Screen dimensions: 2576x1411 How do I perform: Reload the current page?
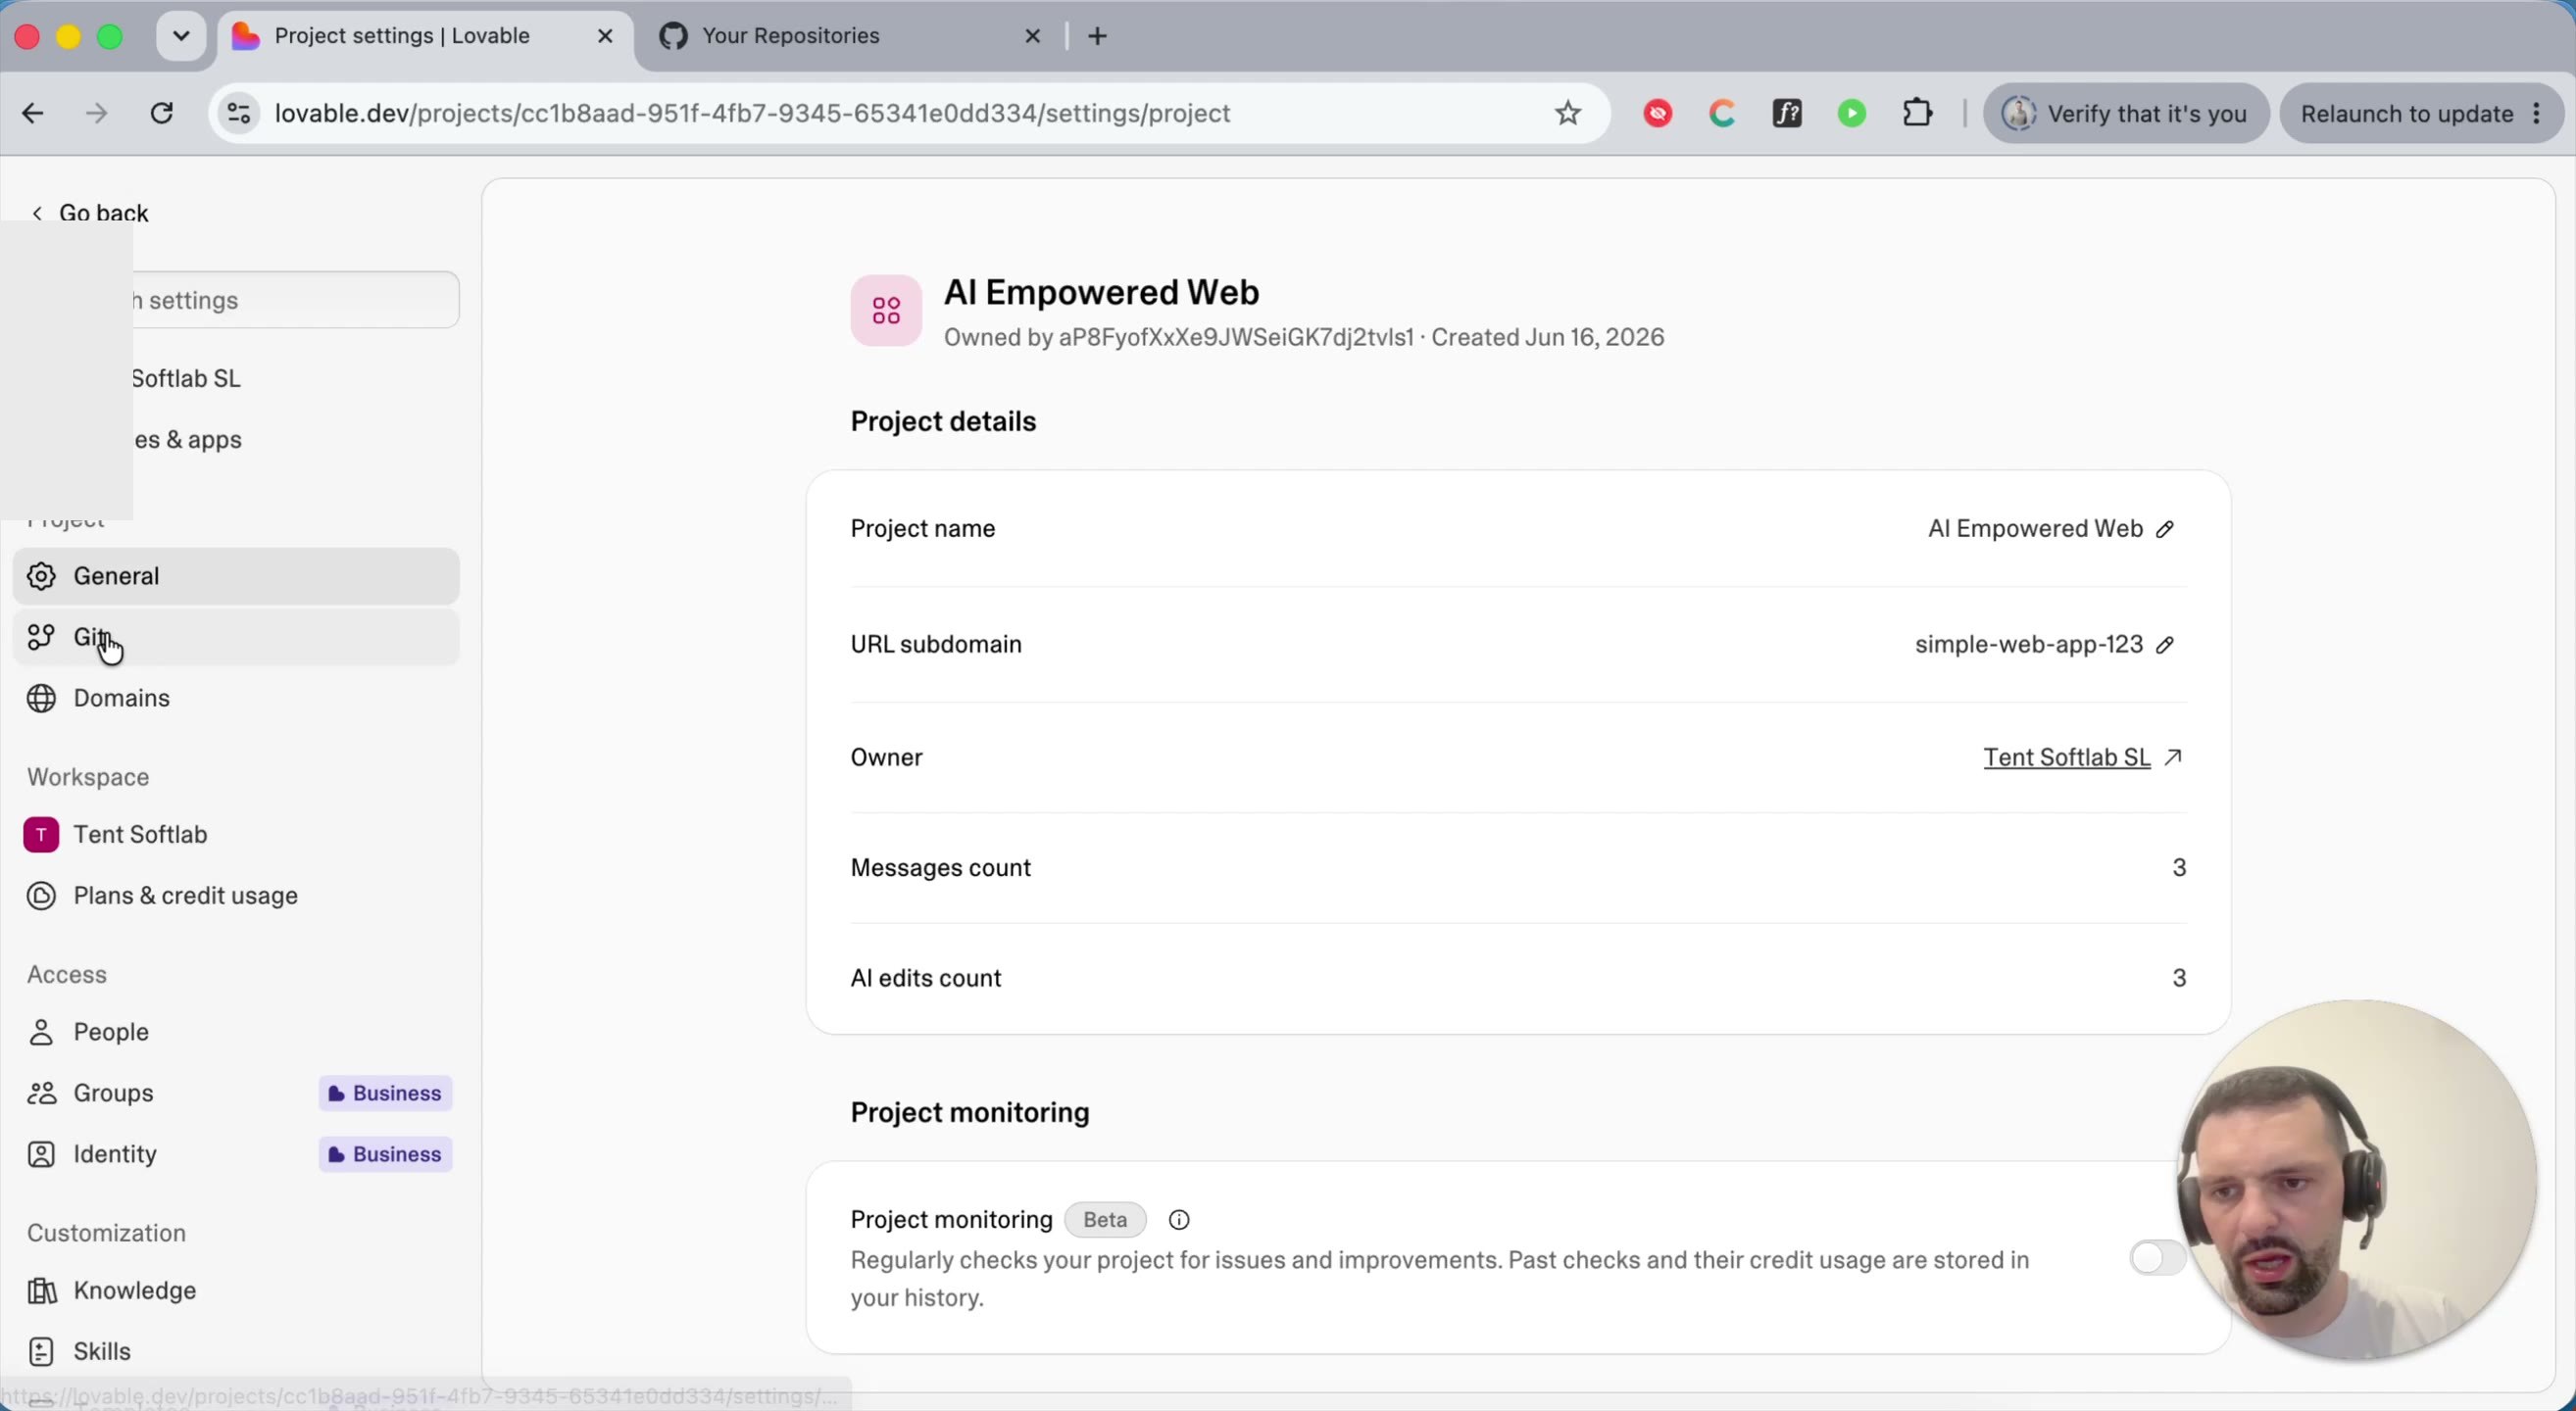(162, 114)
